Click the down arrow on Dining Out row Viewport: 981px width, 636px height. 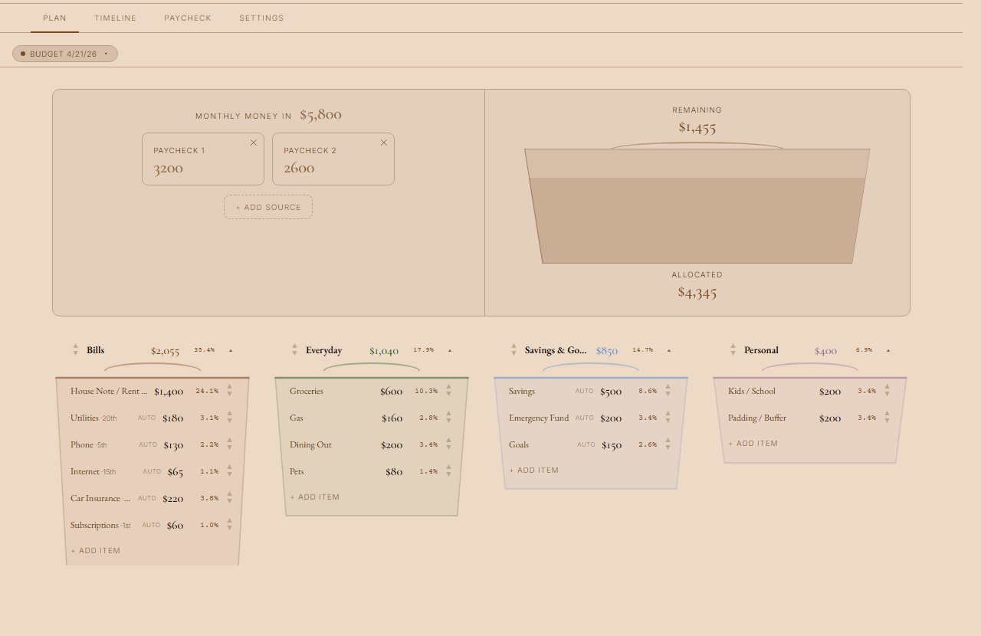point(448,448)
